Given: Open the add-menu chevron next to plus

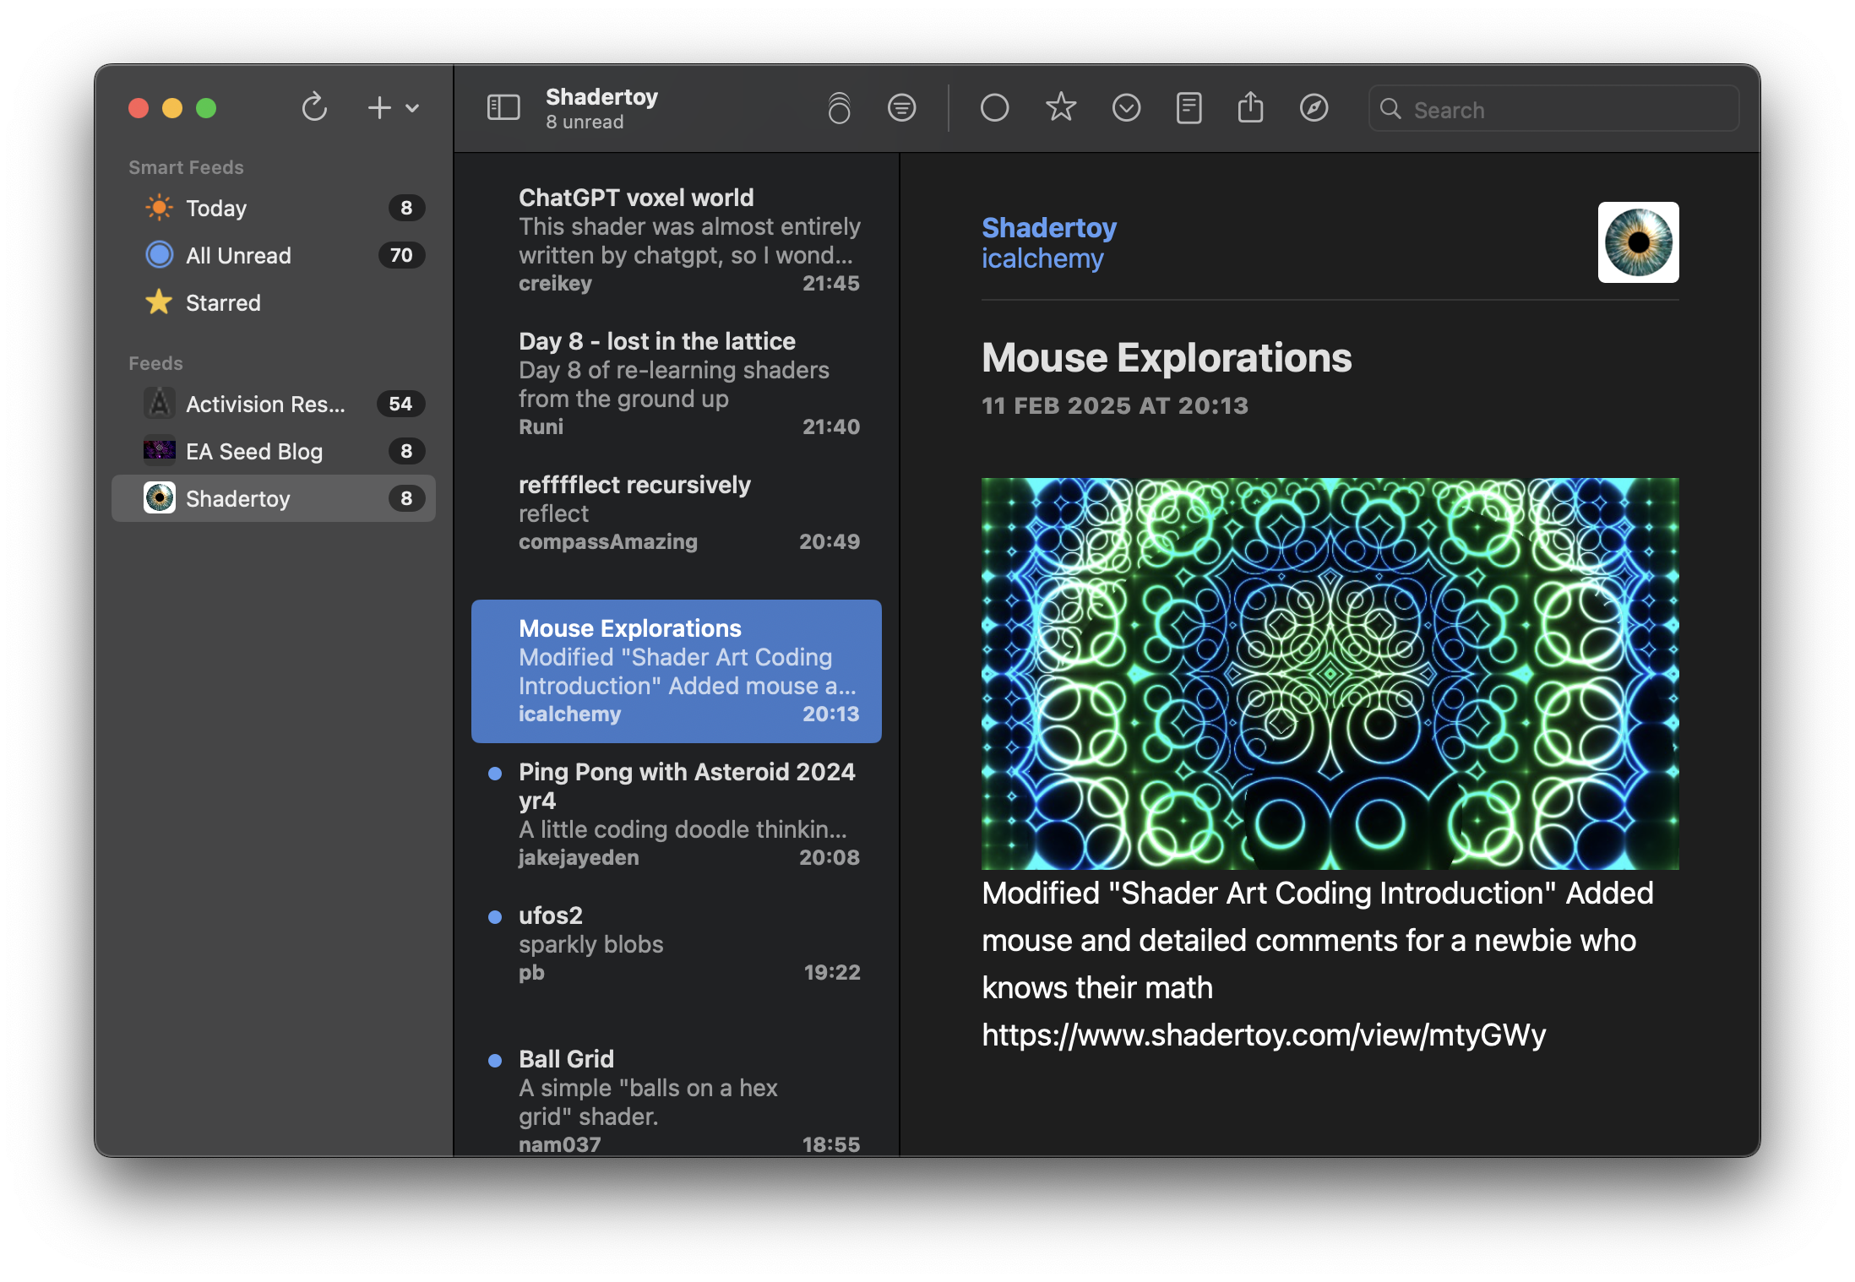Looking at the screenshot, I should [412, 108].
